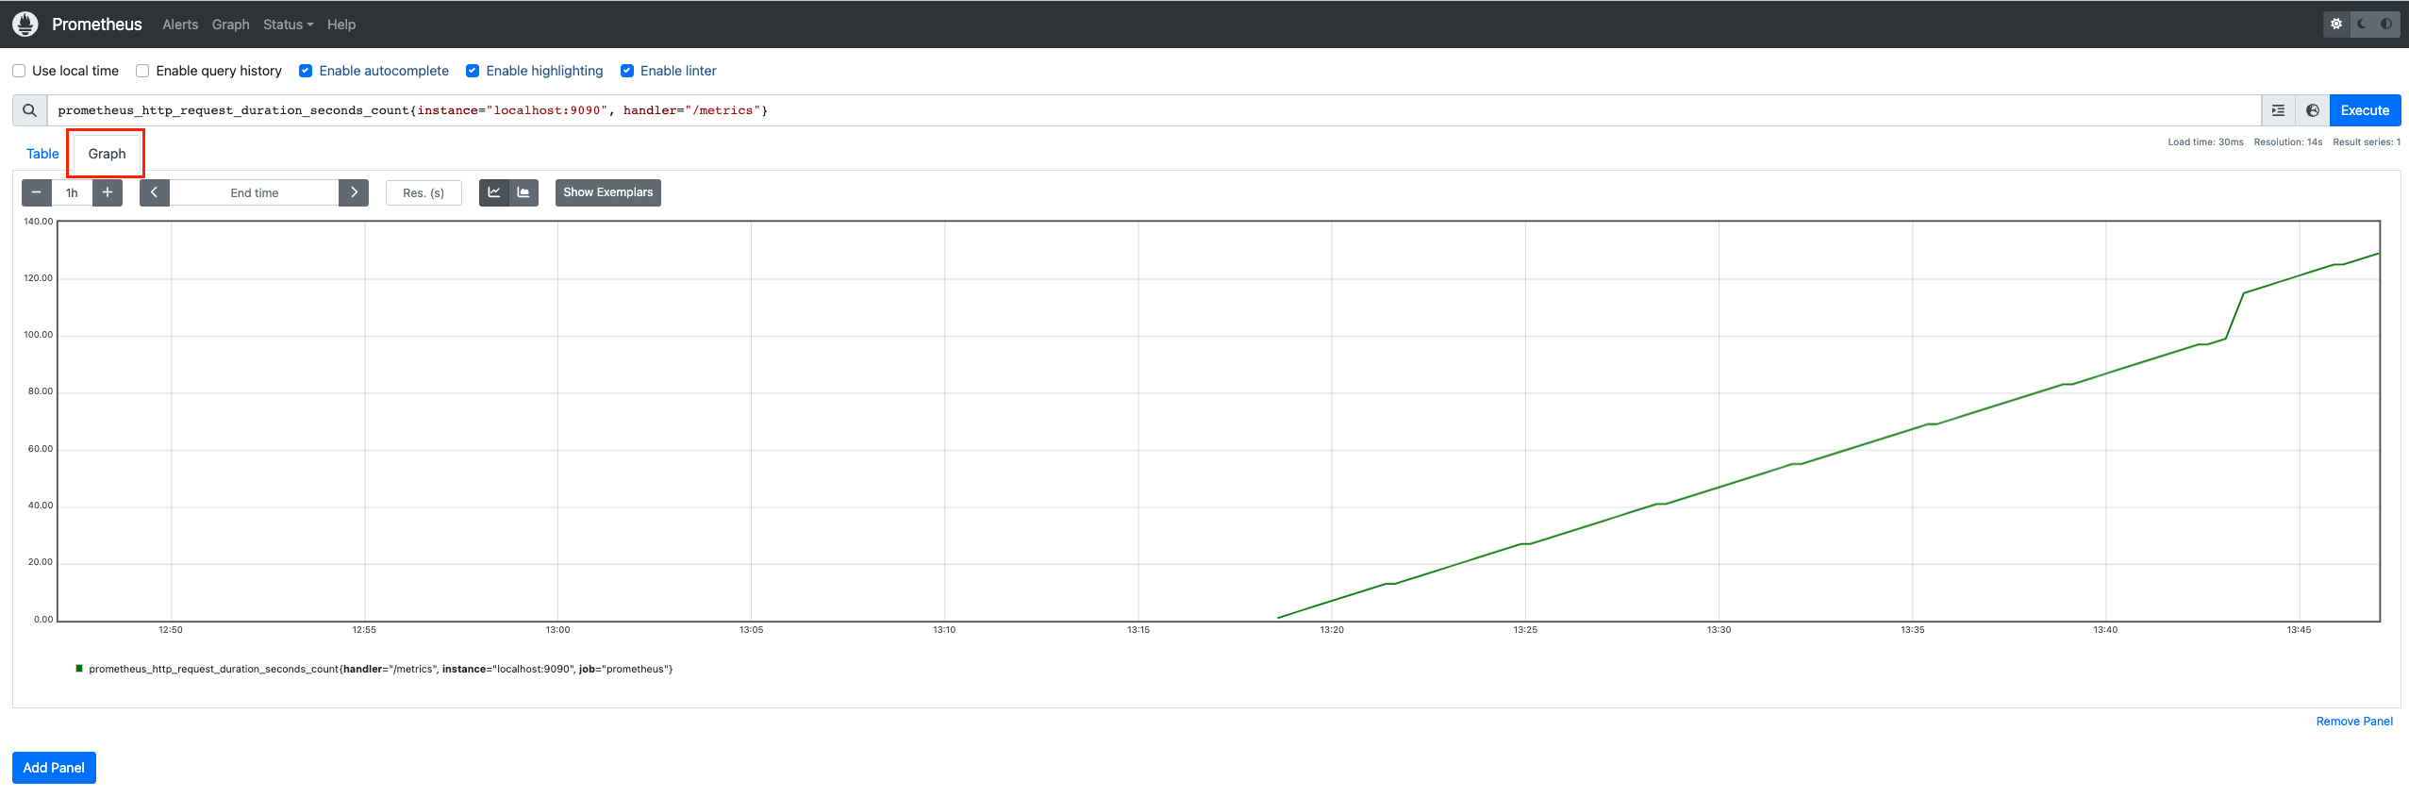Switch to light theme sun icon
Image resolution: width=2409 pixels, height=797 pixels.
(2336, 24)
